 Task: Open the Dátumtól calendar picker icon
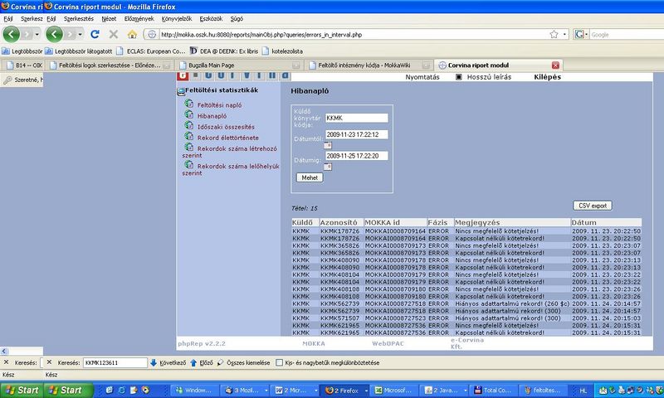(x=328, y=145)
